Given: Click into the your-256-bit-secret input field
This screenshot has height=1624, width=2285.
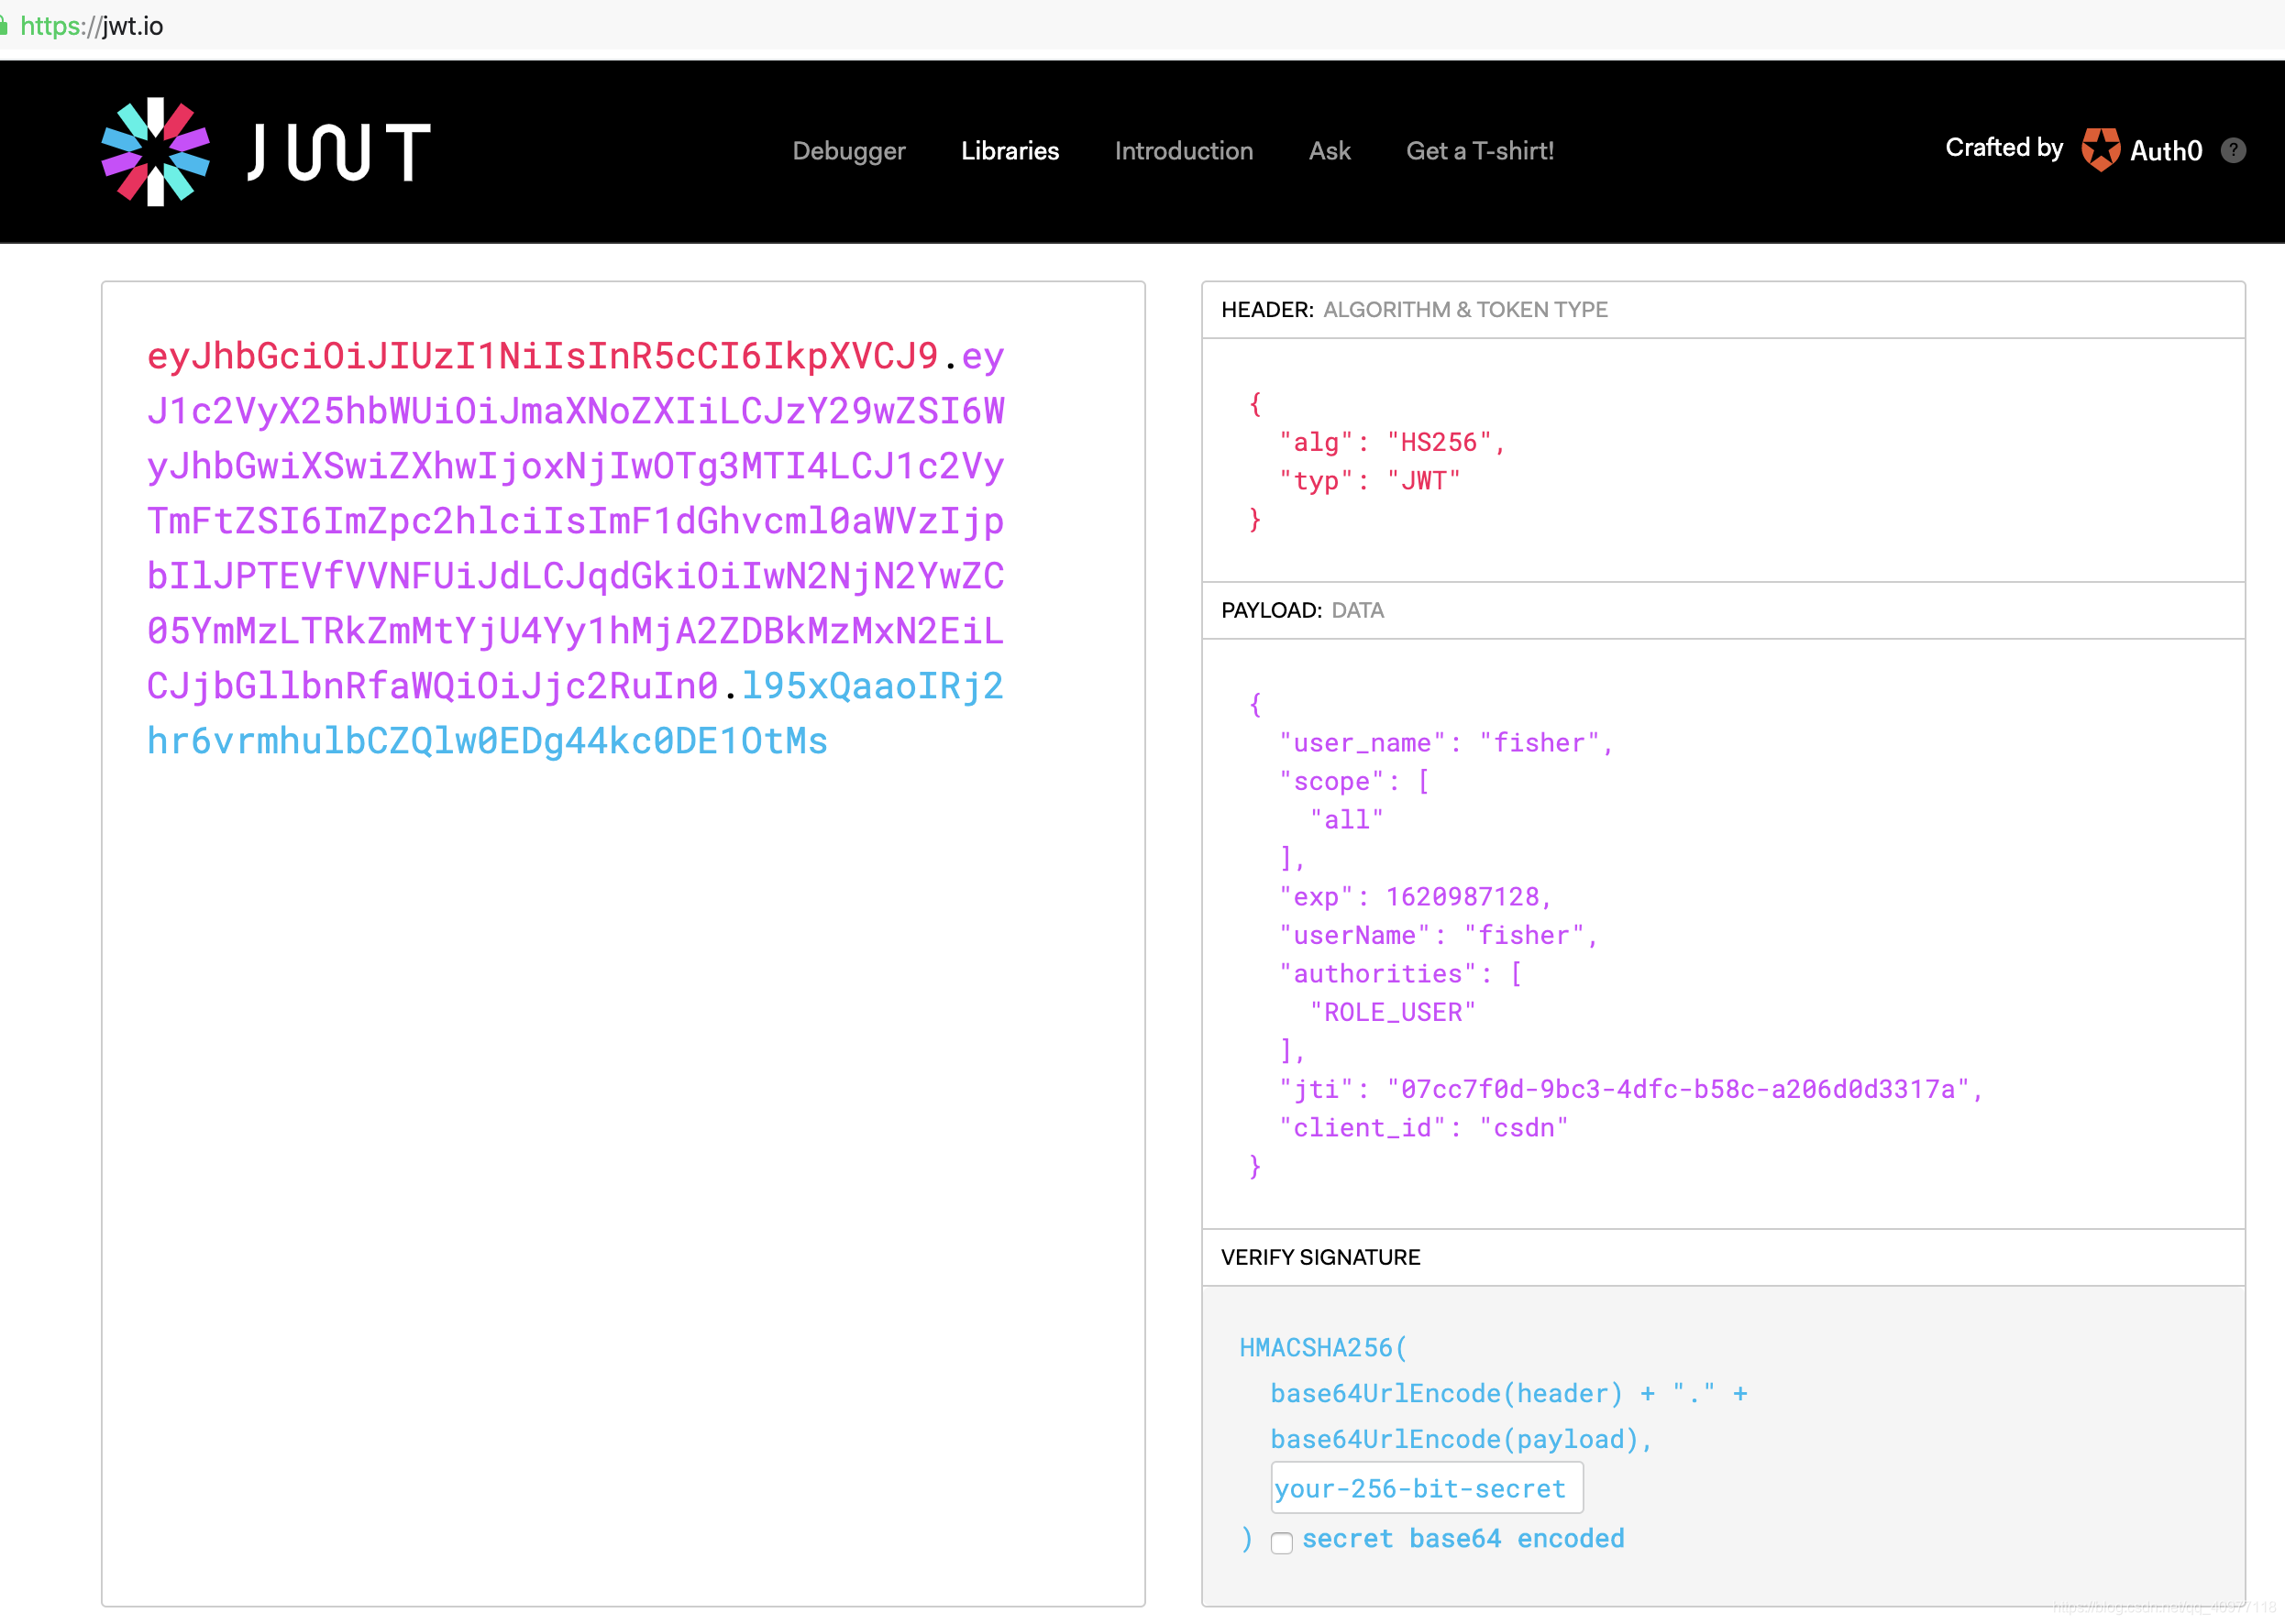Looking at the screenshot, I should point(1426,1488).
